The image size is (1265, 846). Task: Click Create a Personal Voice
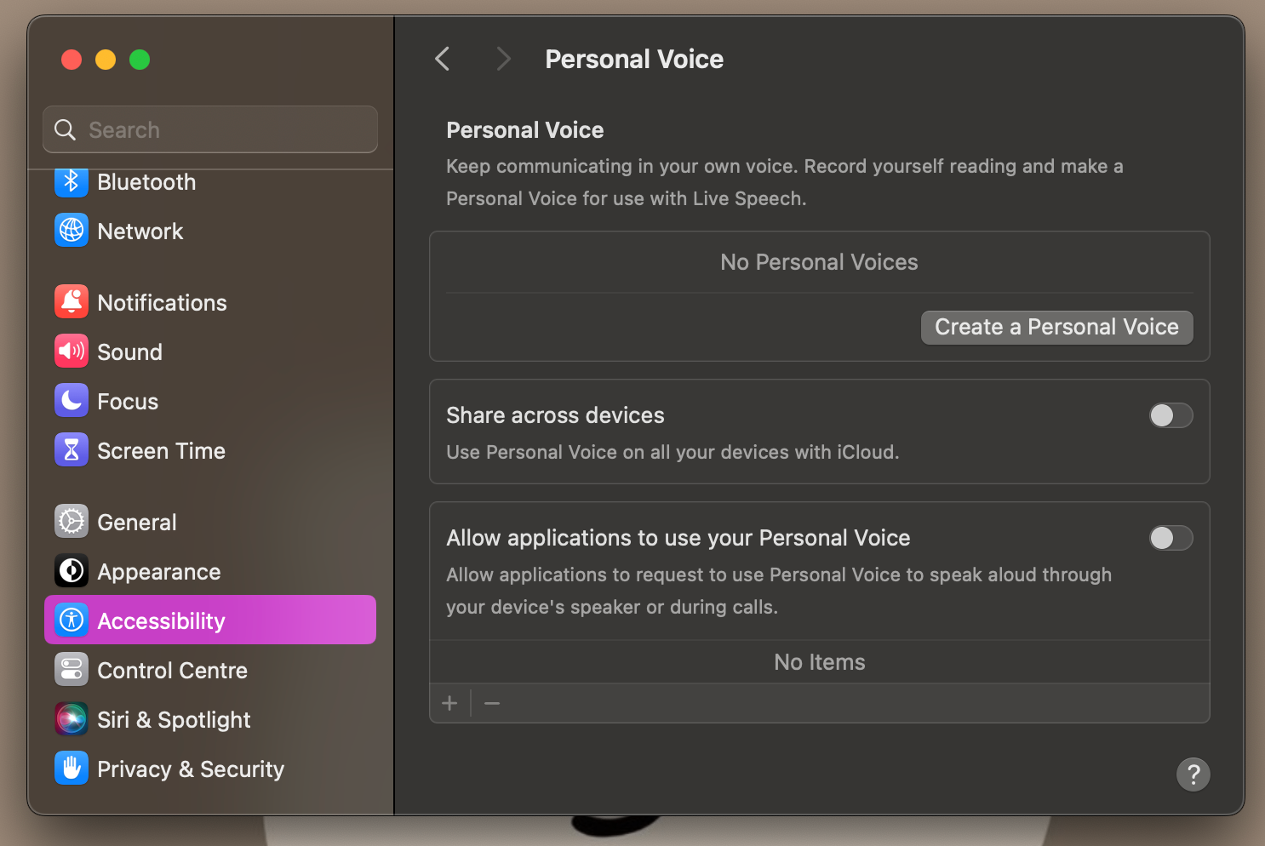pos(1056,327)
